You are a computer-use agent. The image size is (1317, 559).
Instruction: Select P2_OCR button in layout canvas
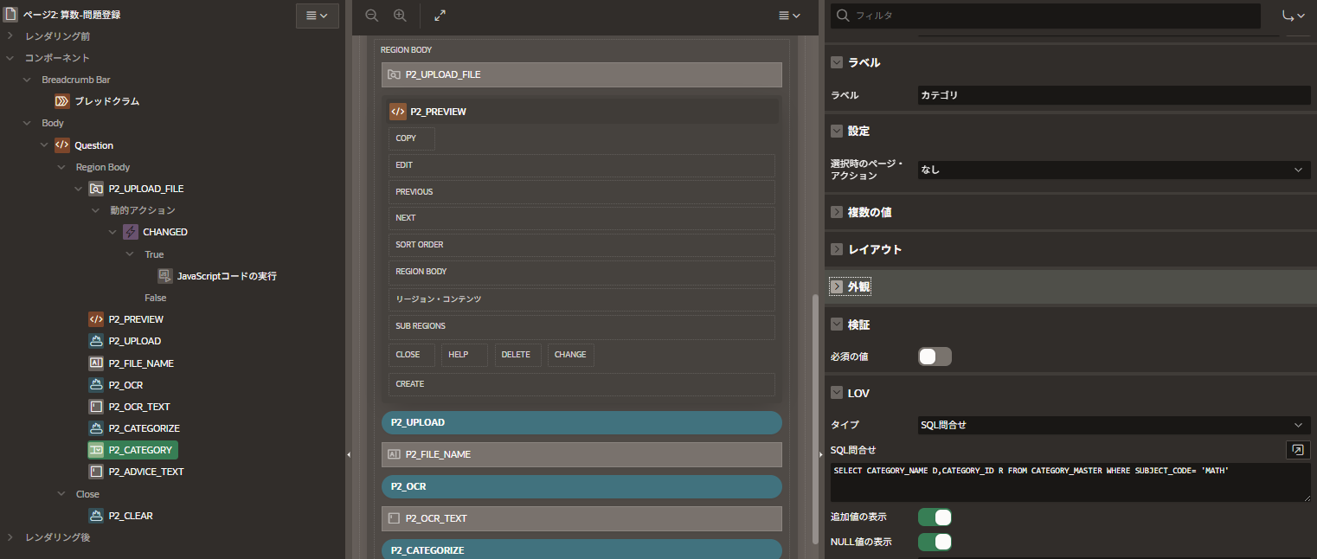[581, 486]
